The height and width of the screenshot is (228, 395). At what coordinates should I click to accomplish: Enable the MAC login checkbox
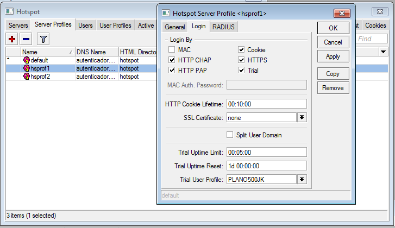172,50
